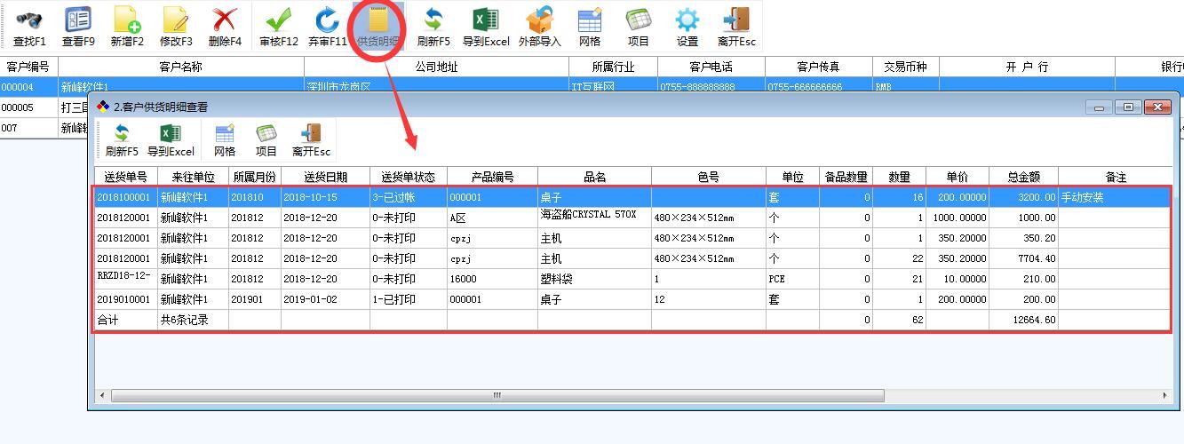The height and width of the screenshot is (444, 1184).
Task: Click 来往单位 column header
Action: tap(193, 177)
